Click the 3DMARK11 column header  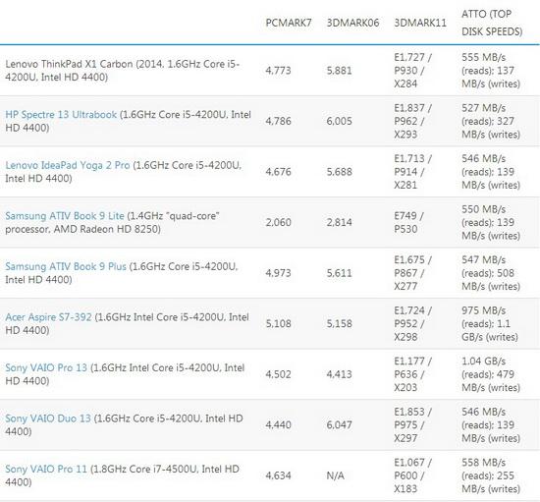pyautogui.click(x=420, y=23)
